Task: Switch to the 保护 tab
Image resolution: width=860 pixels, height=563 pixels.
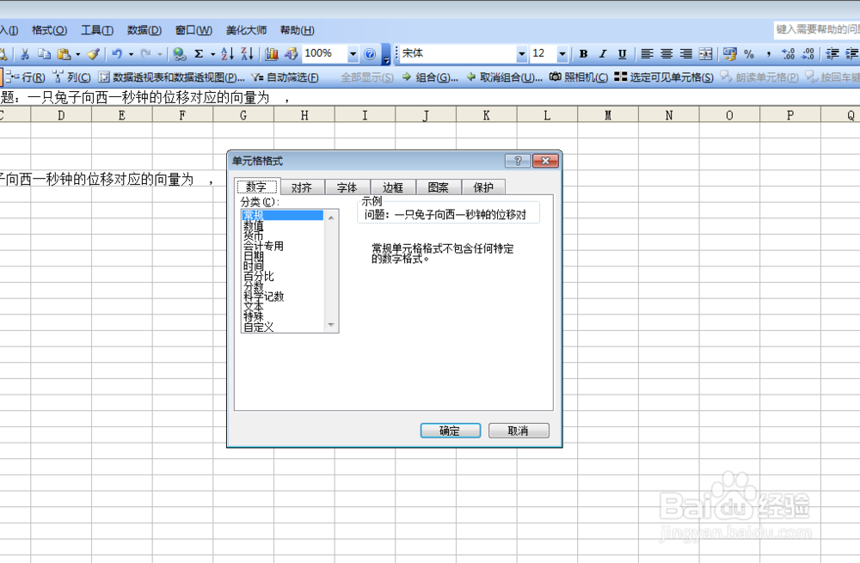Action: tap(483, 187)
